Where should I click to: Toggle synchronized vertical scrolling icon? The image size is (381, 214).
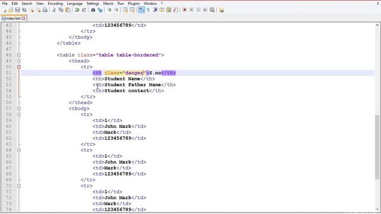125,10
